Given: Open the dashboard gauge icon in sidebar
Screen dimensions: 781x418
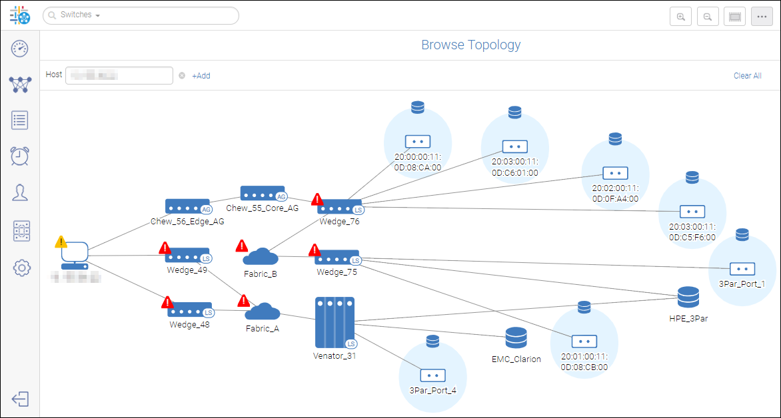Looking at the screenshot, I should 20,48.
